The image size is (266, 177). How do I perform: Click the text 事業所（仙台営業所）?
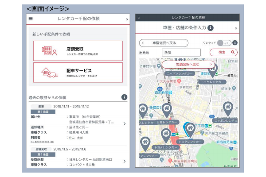(x=85, y=117)
